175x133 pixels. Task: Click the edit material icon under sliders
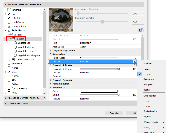click(141, 30)
